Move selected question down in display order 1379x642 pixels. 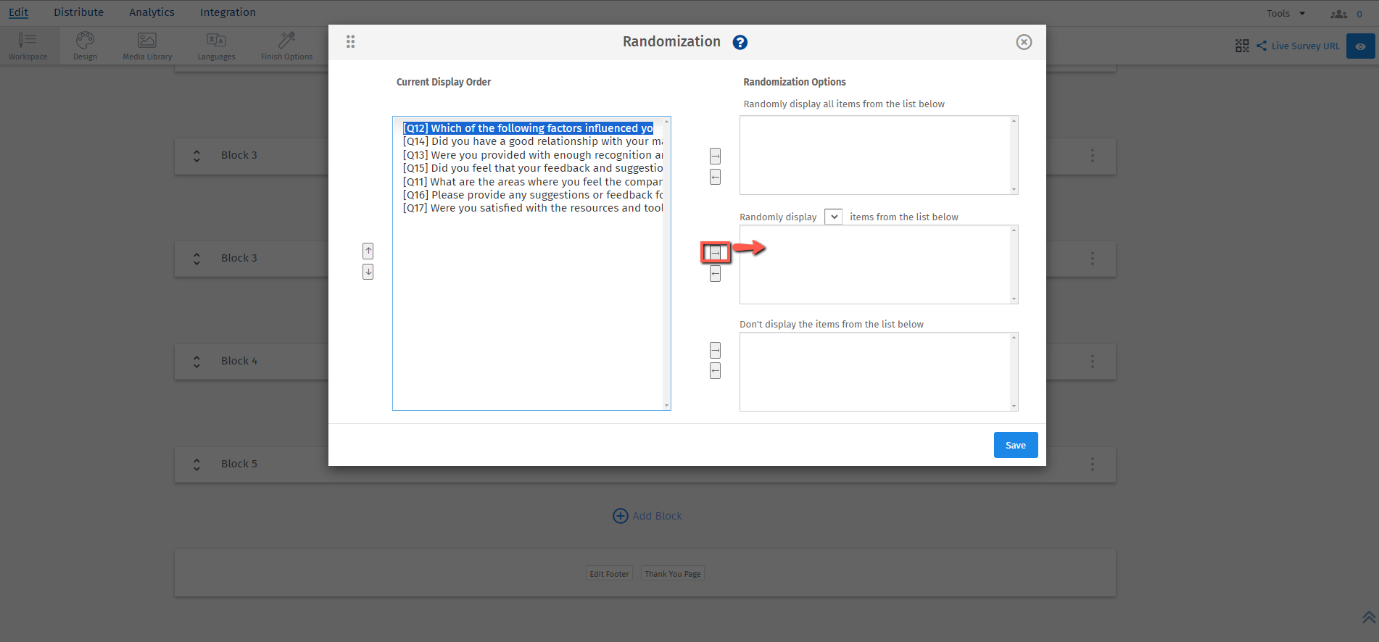[x=368, y=272]
